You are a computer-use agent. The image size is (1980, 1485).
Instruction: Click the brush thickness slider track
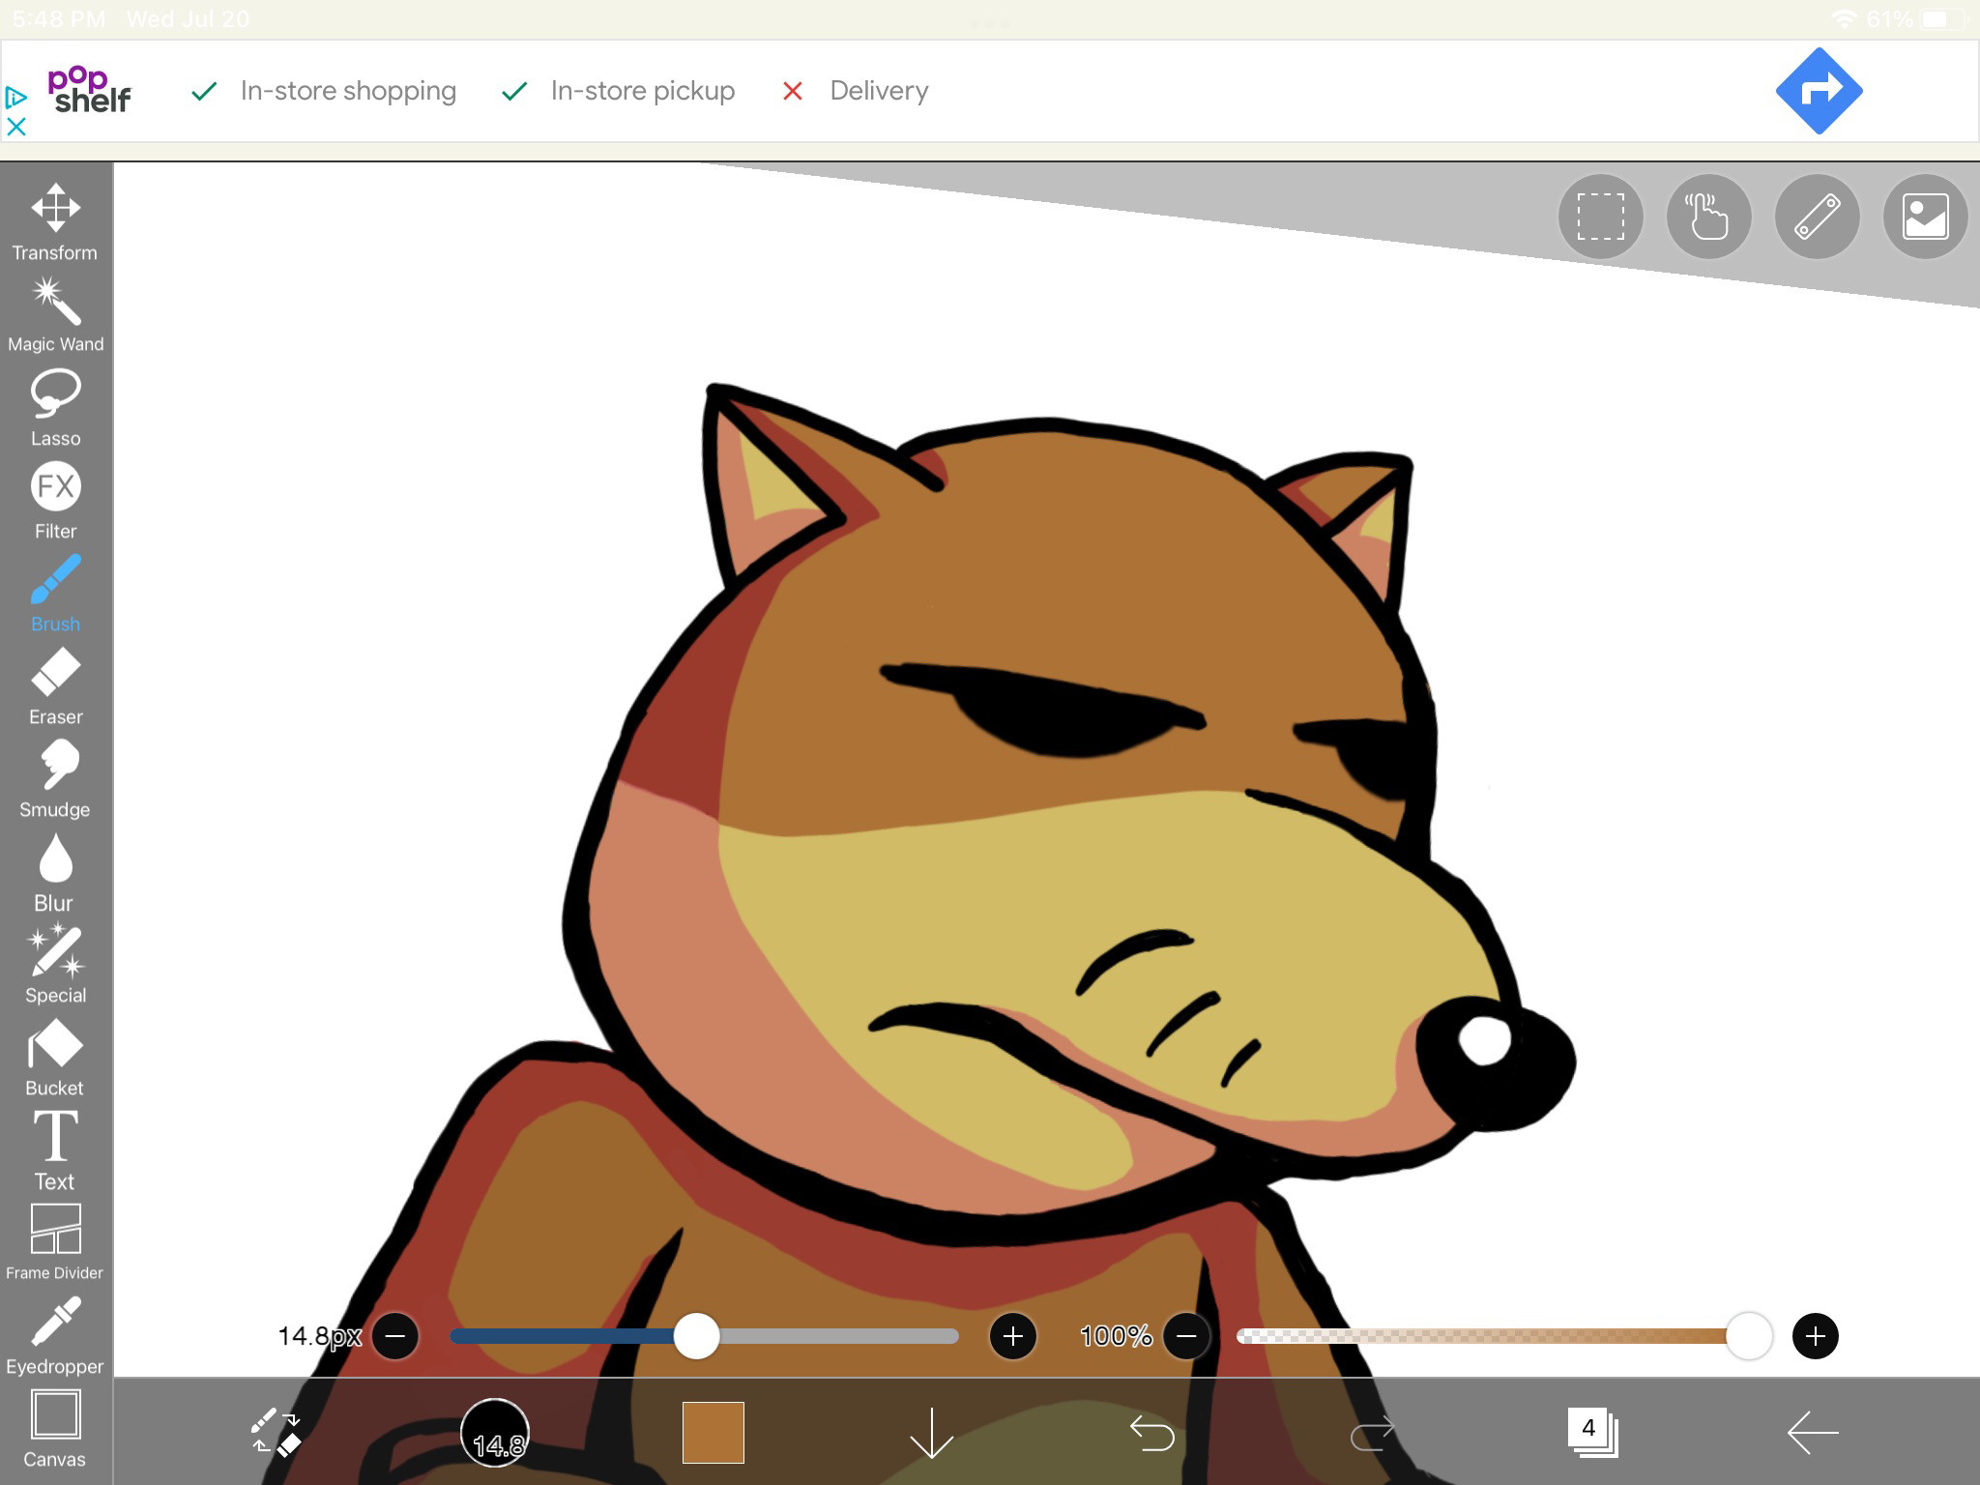point(704,1336)
